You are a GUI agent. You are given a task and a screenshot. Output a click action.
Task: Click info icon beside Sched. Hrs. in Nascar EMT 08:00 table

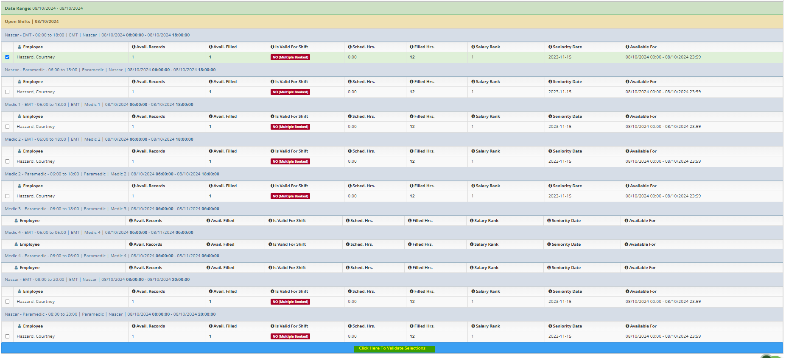point(350,291)
